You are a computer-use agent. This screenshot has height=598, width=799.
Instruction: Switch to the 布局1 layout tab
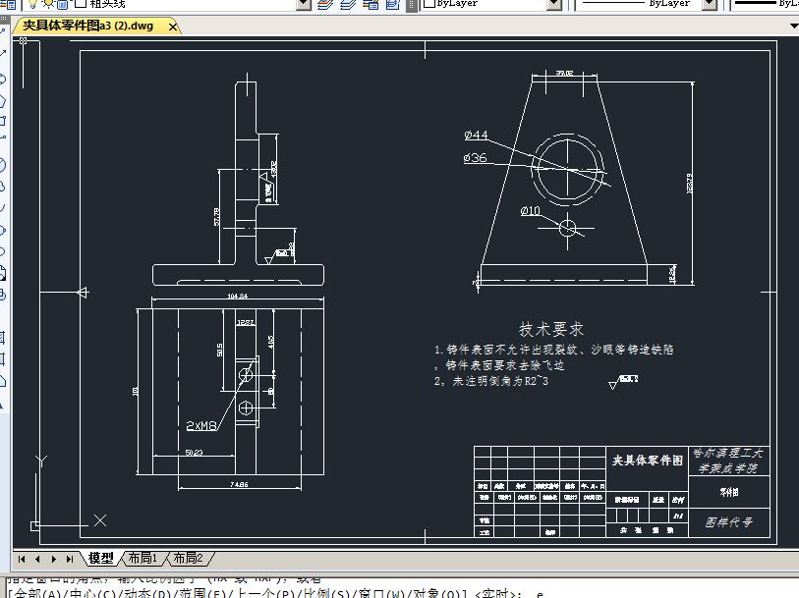[143, 558]
